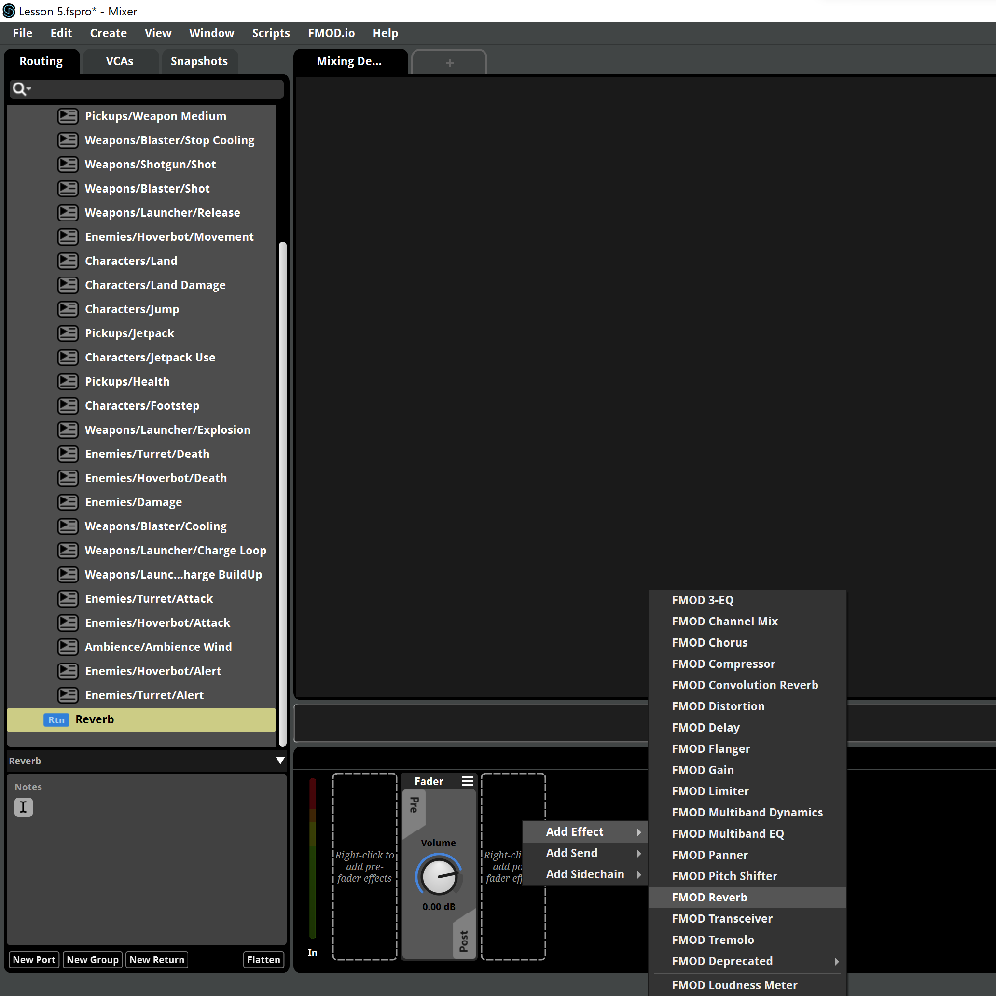Viewport: 996px width, 996px height.
Task: Click the event icon beside Pickups/Health
Action: point(68,382)
